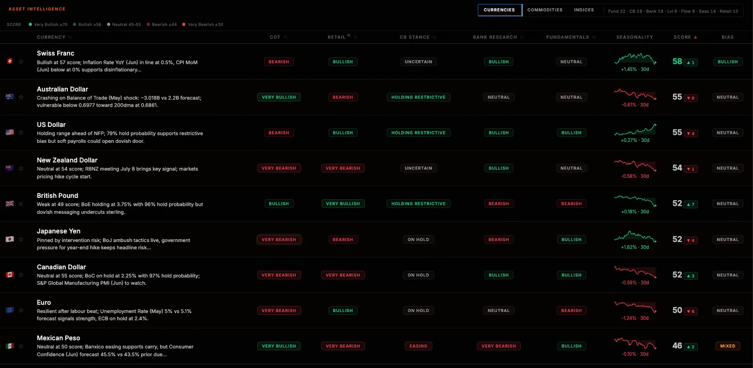Switch to the Indices tab

[584, 10]
